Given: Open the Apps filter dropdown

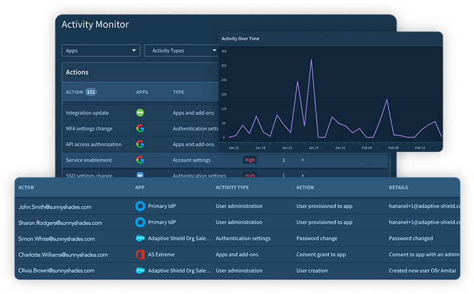Looking at the screenshot, I should (100, 50).
